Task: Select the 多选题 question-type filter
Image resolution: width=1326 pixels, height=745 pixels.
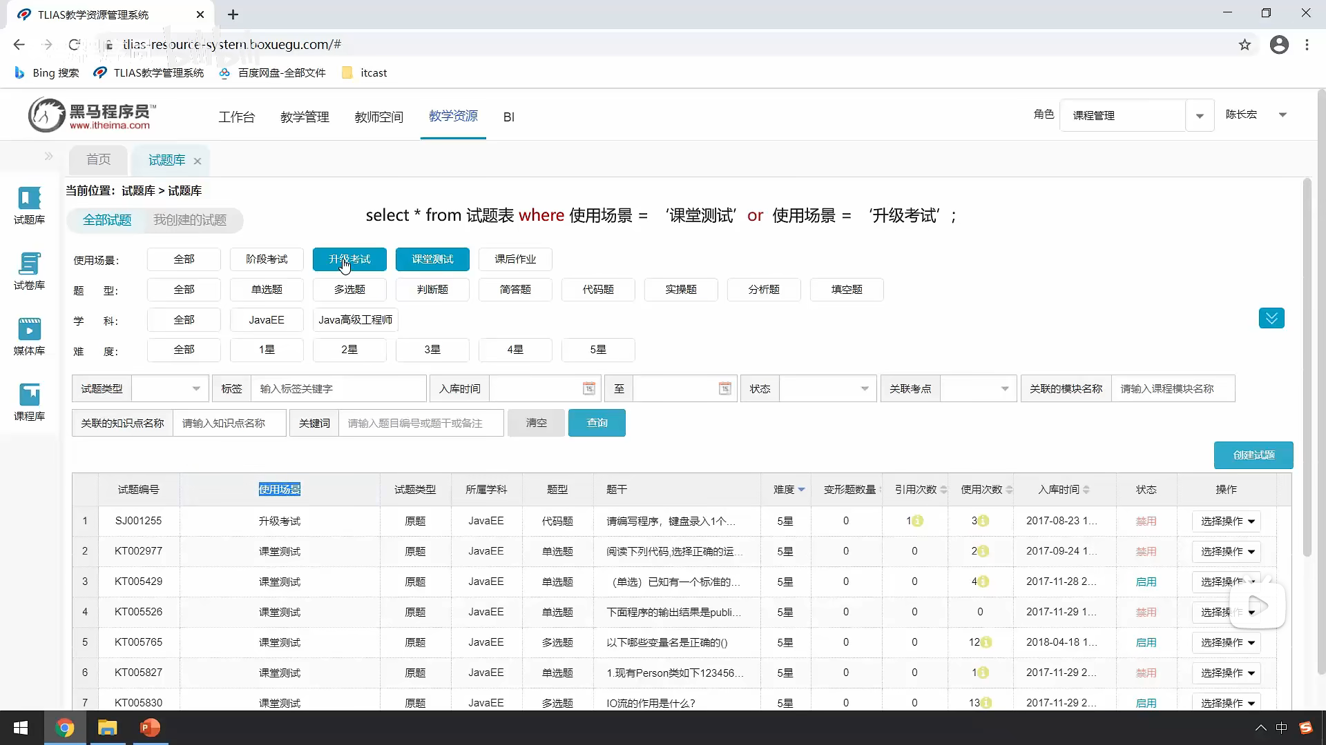Action: pos(349,290)
